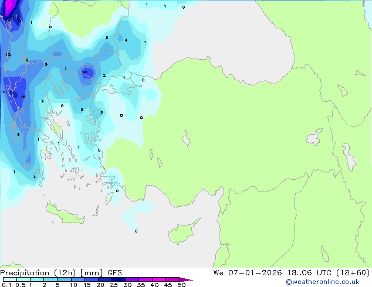Viewport: 372px width, 287px height.
Task: Select the 0.1 mm lightest legend swatch
Action: click(10, 279)
